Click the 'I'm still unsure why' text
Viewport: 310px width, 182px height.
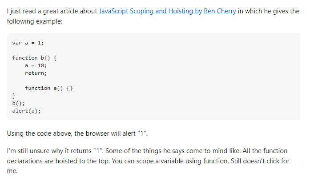click(x=35, y=151)
